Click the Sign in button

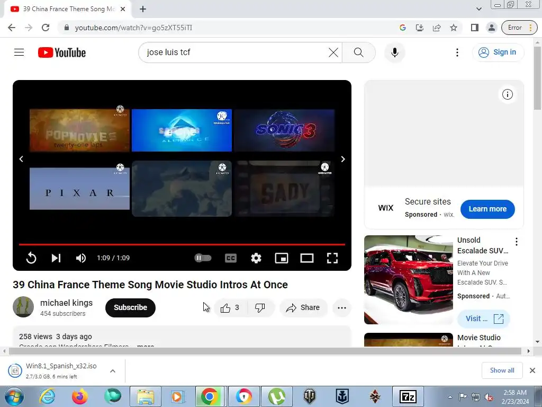click(498, 52)
